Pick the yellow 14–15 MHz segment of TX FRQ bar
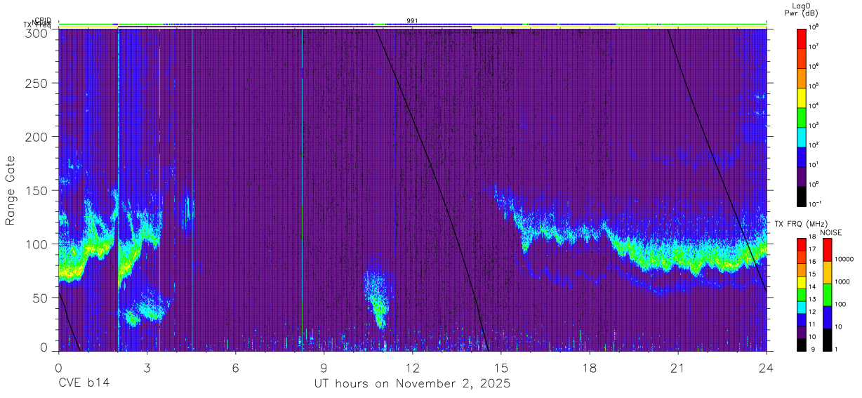 [x=802, y=282]
